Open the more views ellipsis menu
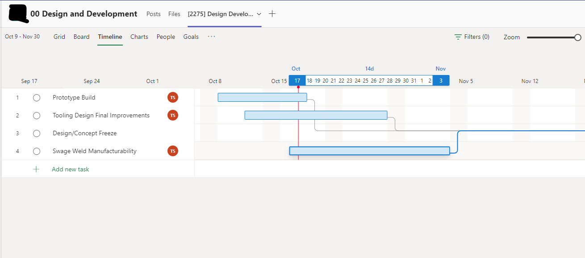The image size is (585, 258). coord(212,37)
